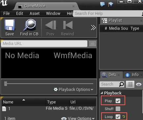Click the Playlist Type column header

point(135,28)
